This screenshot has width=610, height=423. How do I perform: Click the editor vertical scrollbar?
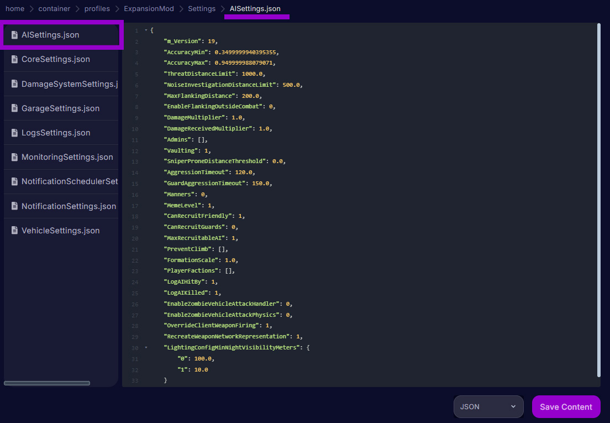(598, 199)
